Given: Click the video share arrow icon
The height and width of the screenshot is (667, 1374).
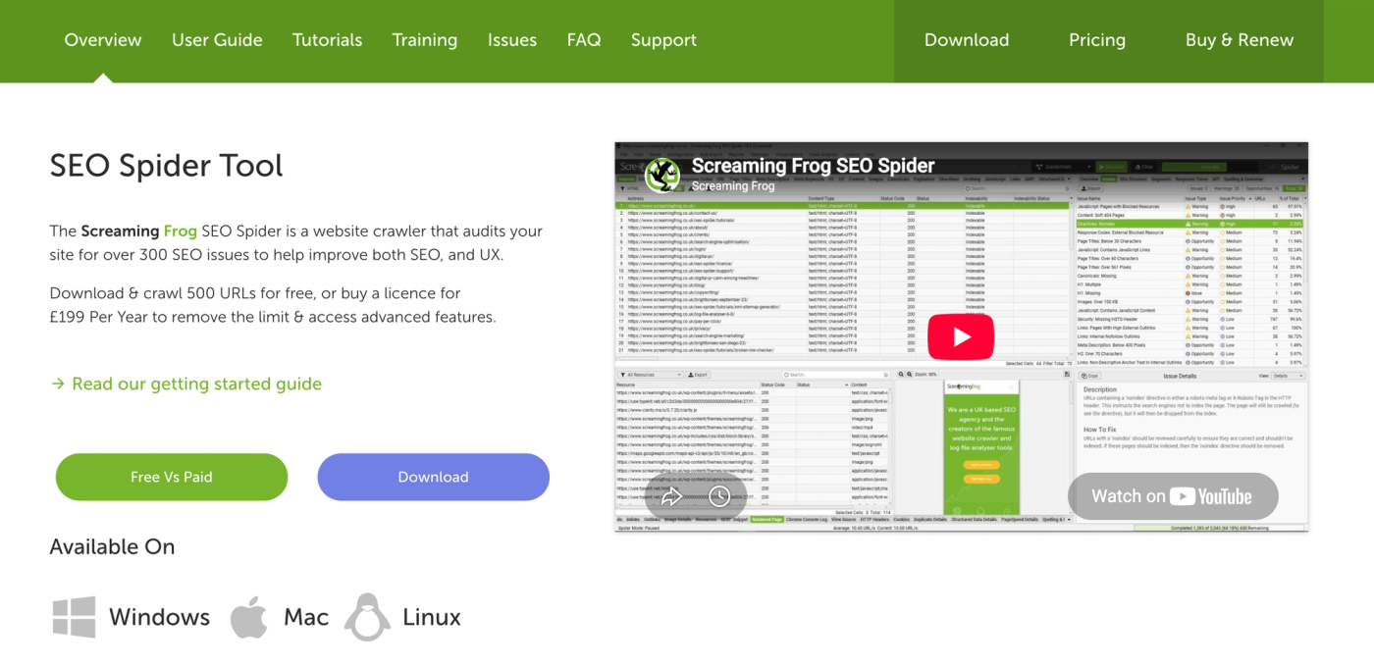Looking at the screenshot, I should 671,495.
